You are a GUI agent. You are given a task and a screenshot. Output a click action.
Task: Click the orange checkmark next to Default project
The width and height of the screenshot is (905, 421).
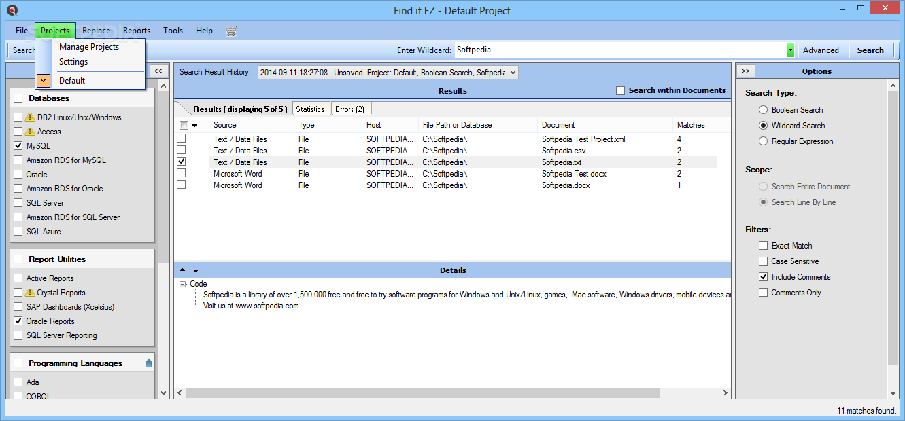coord(44,80)
